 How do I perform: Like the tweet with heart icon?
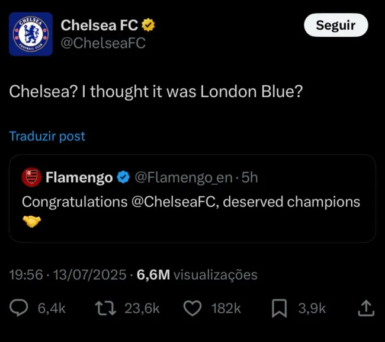pos(192,308)
